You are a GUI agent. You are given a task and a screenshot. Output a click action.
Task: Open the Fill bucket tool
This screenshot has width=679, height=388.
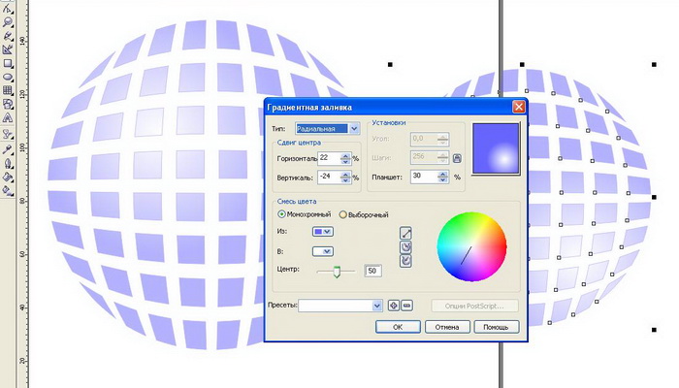(x=8, y=178)
